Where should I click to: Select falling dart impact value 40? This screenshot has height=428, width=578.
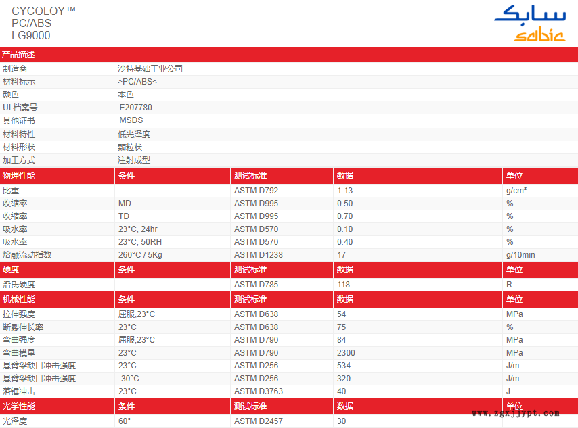tap(341, 391)
